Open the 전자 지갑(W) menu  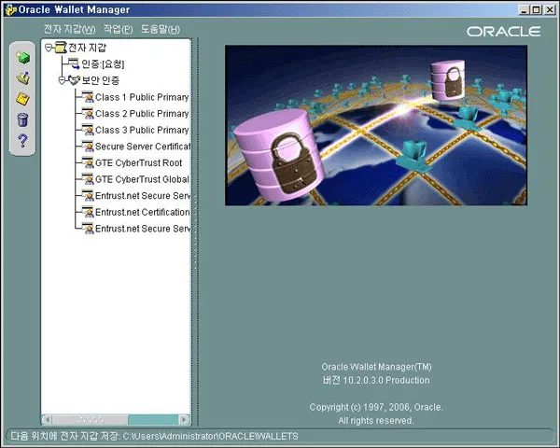[69, 29]
